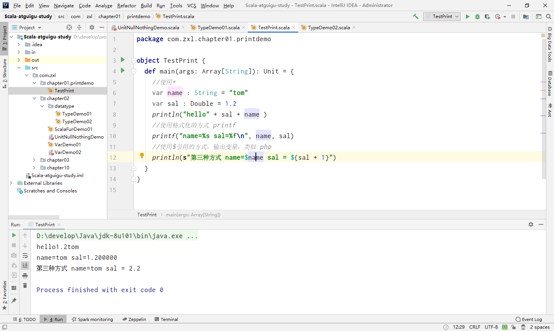Change the UTF-8 file encoding
The height and width of the screenshot is (331, 554).
pos(491,327)
